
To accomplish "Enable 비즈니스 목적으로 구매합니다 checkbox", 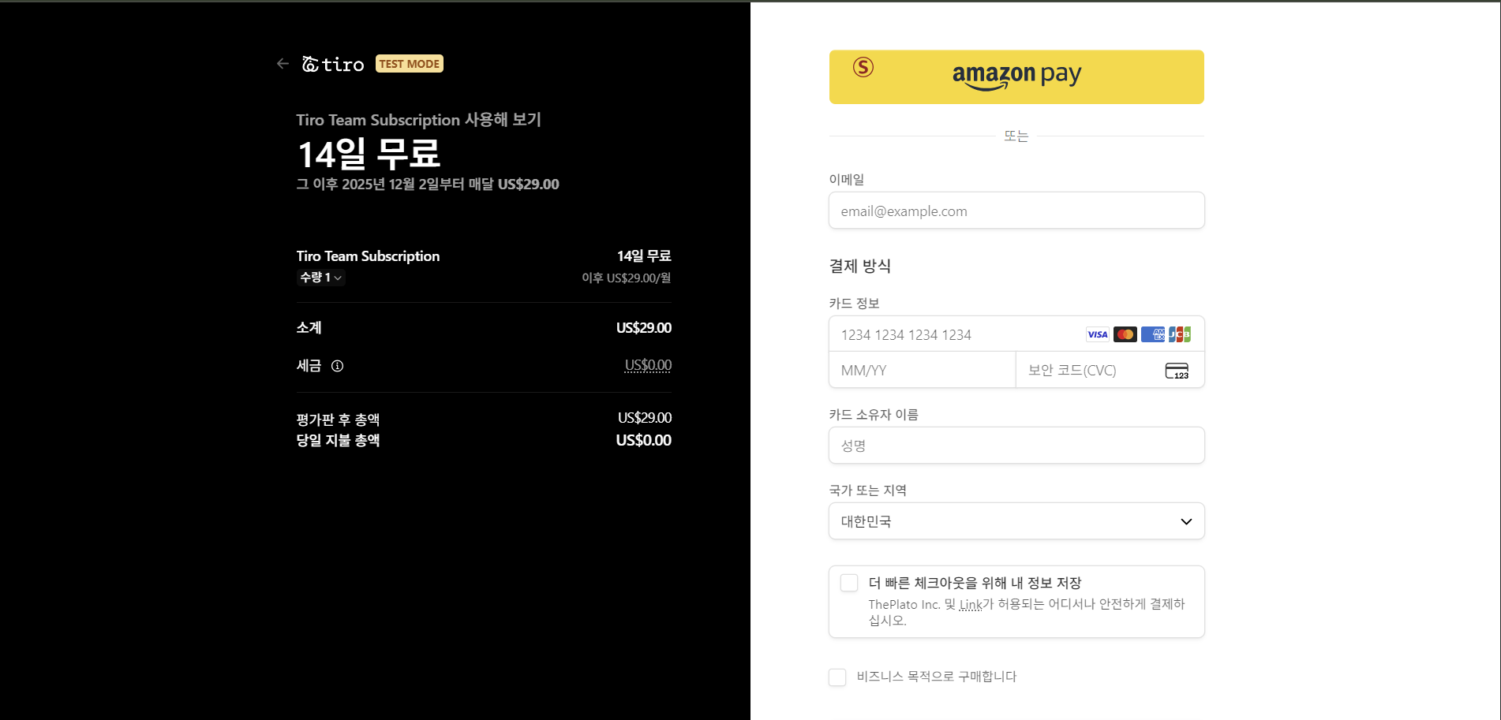I will [837, 677].
